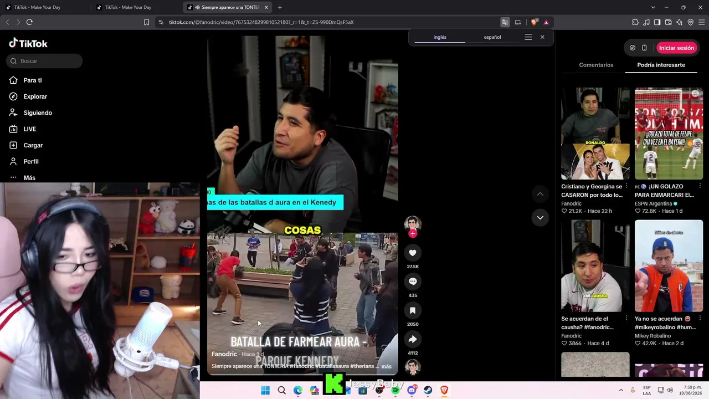709x399 pixels.
Task: Open options for GOLAZO PARA ENMARCAR video
Action: pyautogui.click(x=700, y=186)
